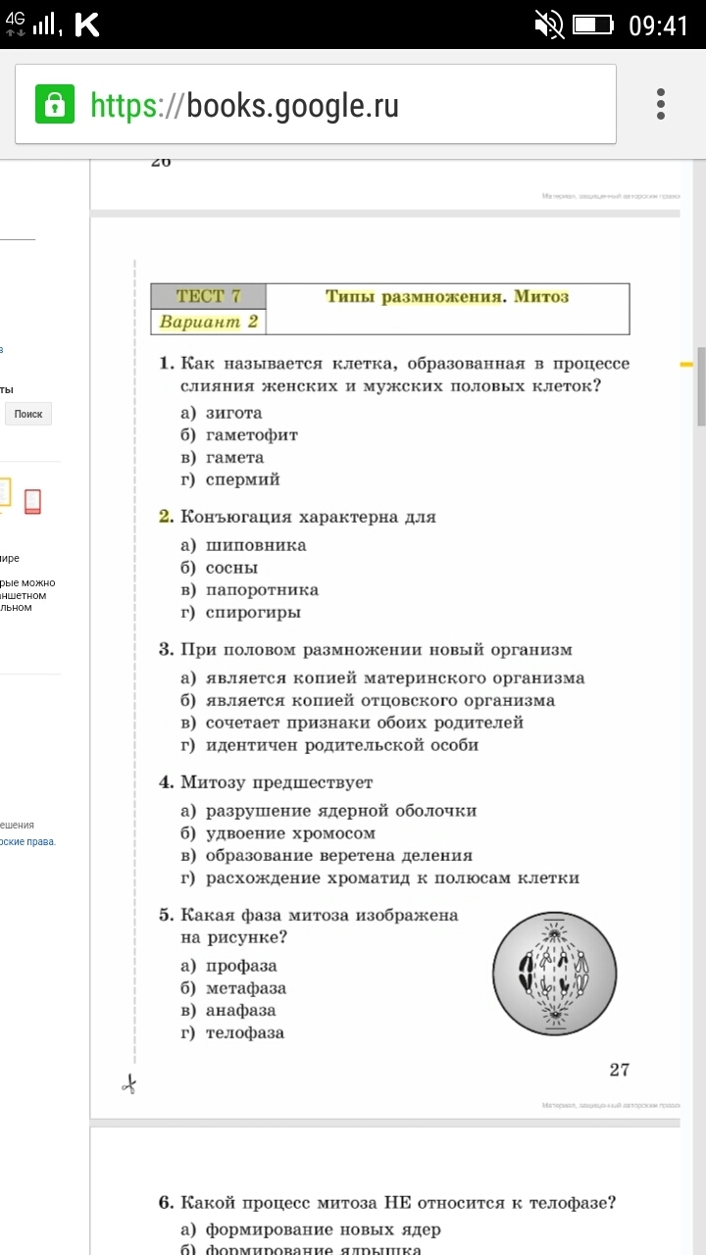Viewport: 706px width, 1255px height.
Task: Tap the highlighted 'ТЕСТ 7' heading
Action: coord(208,296)
